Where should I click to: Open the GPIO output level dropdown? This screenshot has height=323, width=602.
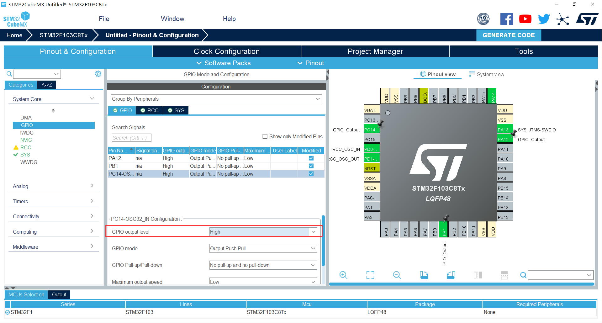pyautogui.click(x=263, y=232)
